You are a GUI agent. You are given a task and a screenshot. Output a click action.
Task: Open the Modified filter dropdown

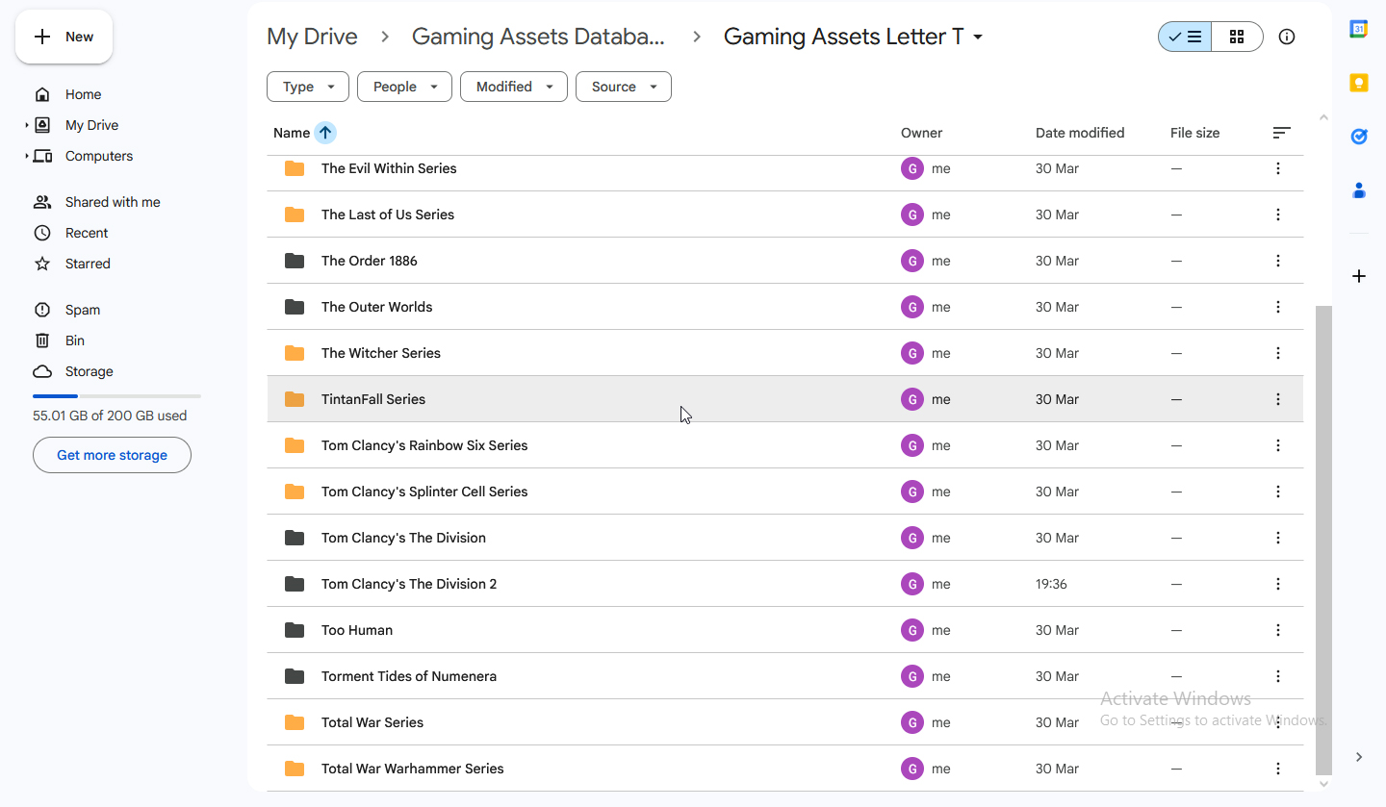point(514,87)
